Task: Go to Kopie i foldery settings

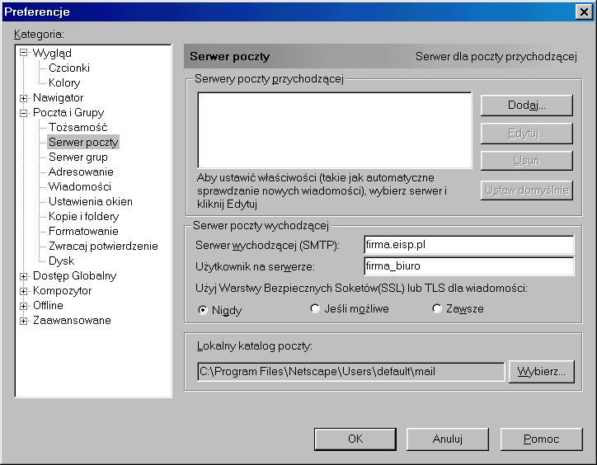Action: [x=83, y=217]
